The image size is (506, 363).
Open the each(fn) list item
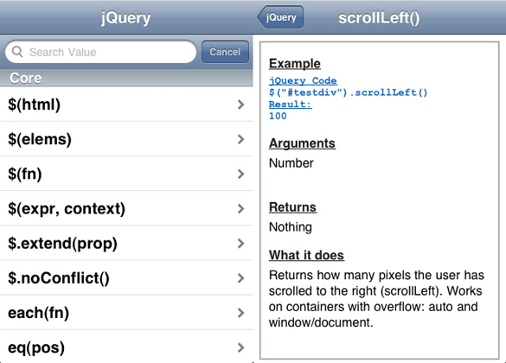126,313
